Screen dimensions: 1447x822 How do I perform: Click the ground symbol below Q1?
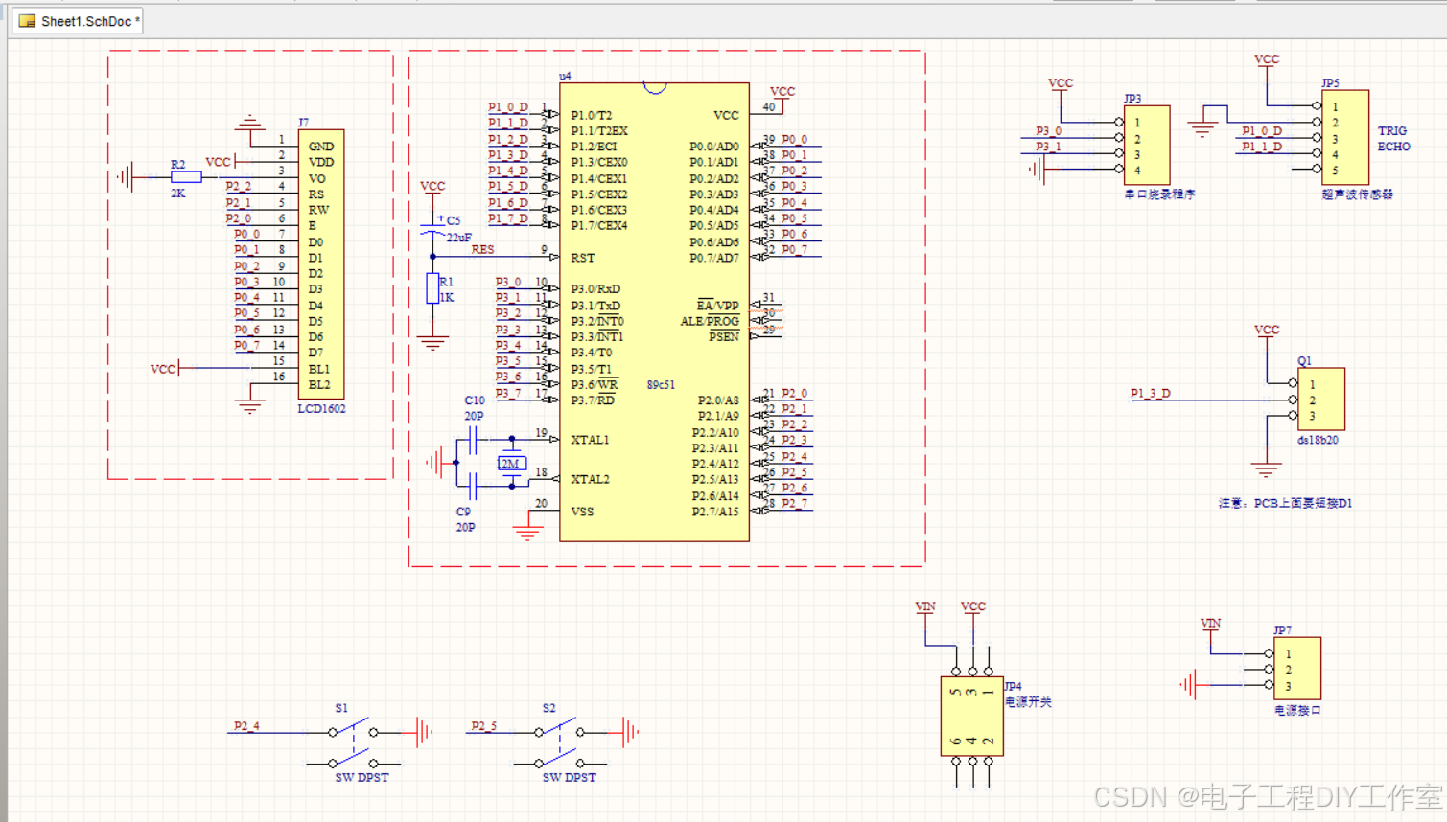pos(1266,469)
